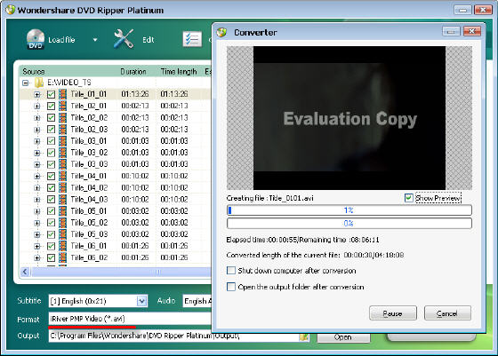The width and height of the screenshot is (498, 356).
Task: Toggle the Show Preview checkbox
Action: click(x=408, y=198)
